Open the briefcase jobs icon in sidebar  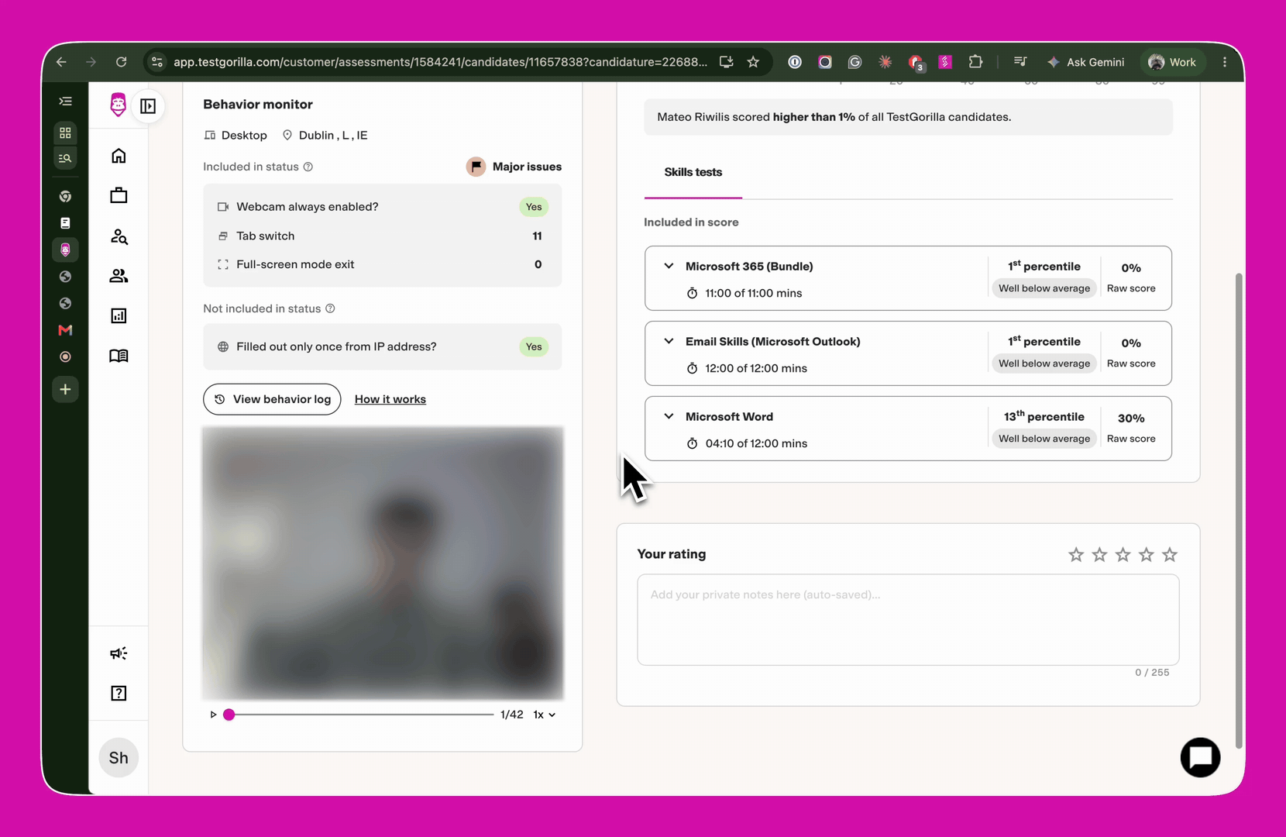coord(119,195)
